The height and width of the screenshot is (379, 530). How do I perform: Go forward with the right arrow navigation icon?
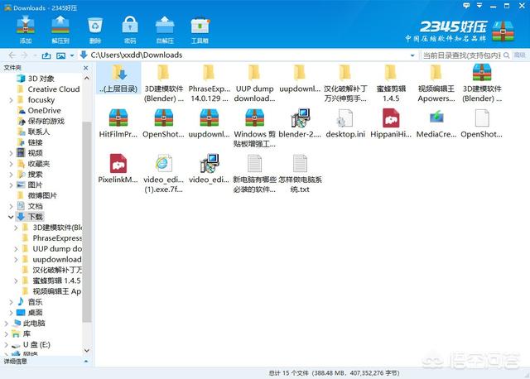[x=24, y=55]
